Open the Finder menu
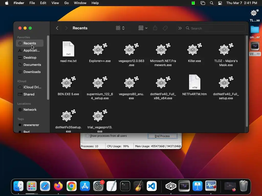The width and height of the screenshot is (262, 196). click(x=19, y=3)
